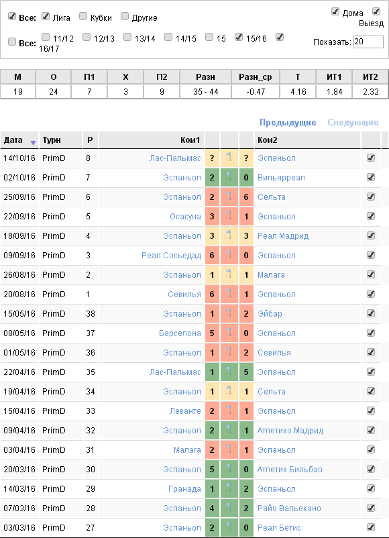The image size is (389, 538).
Task: Open match flag icon for Эспаньол–Вильярреал
Action: coord(229,177)
